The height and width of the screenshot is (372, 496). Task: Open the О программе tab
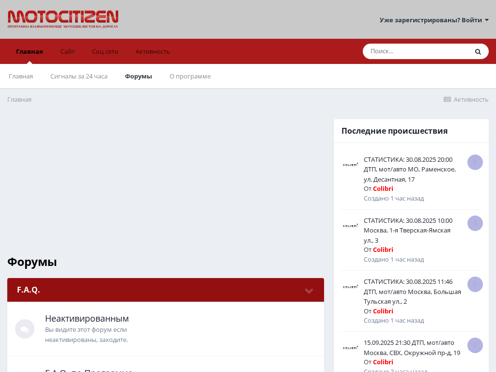[190, 76]
